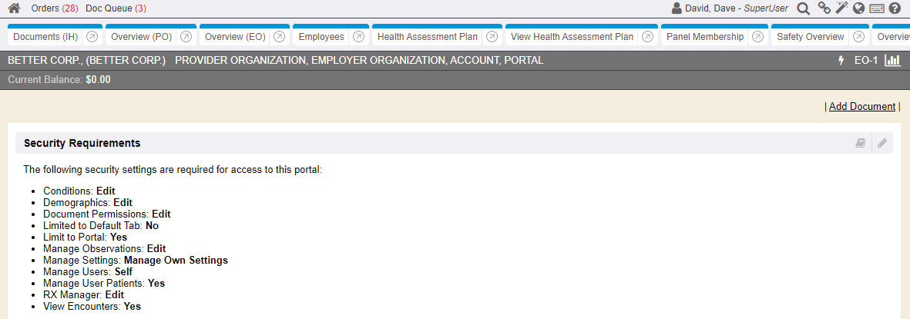Screen dimensions: 910x319
Task: Click the bar chart icon beside EO-1
Action: 892,60
